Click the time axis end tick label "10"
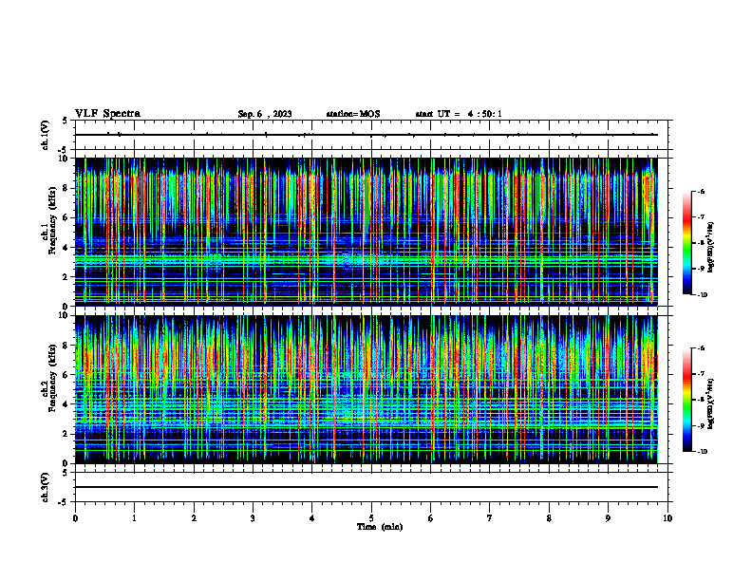Screen dimensions: 752x581 click(667, 518)
